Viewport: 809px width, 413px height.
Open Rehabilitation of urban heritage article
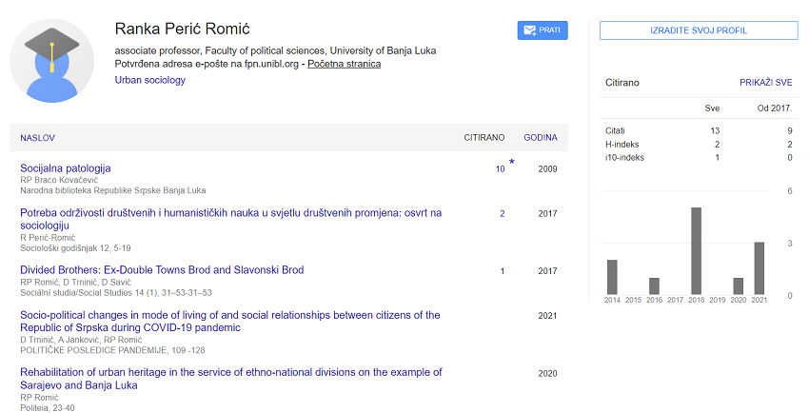coord(230,372)
